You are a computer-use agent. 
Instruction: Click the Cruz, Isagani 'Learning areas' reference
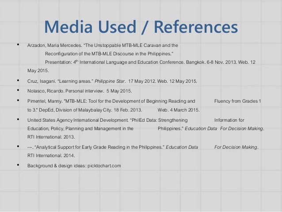[x=112, y=81]
